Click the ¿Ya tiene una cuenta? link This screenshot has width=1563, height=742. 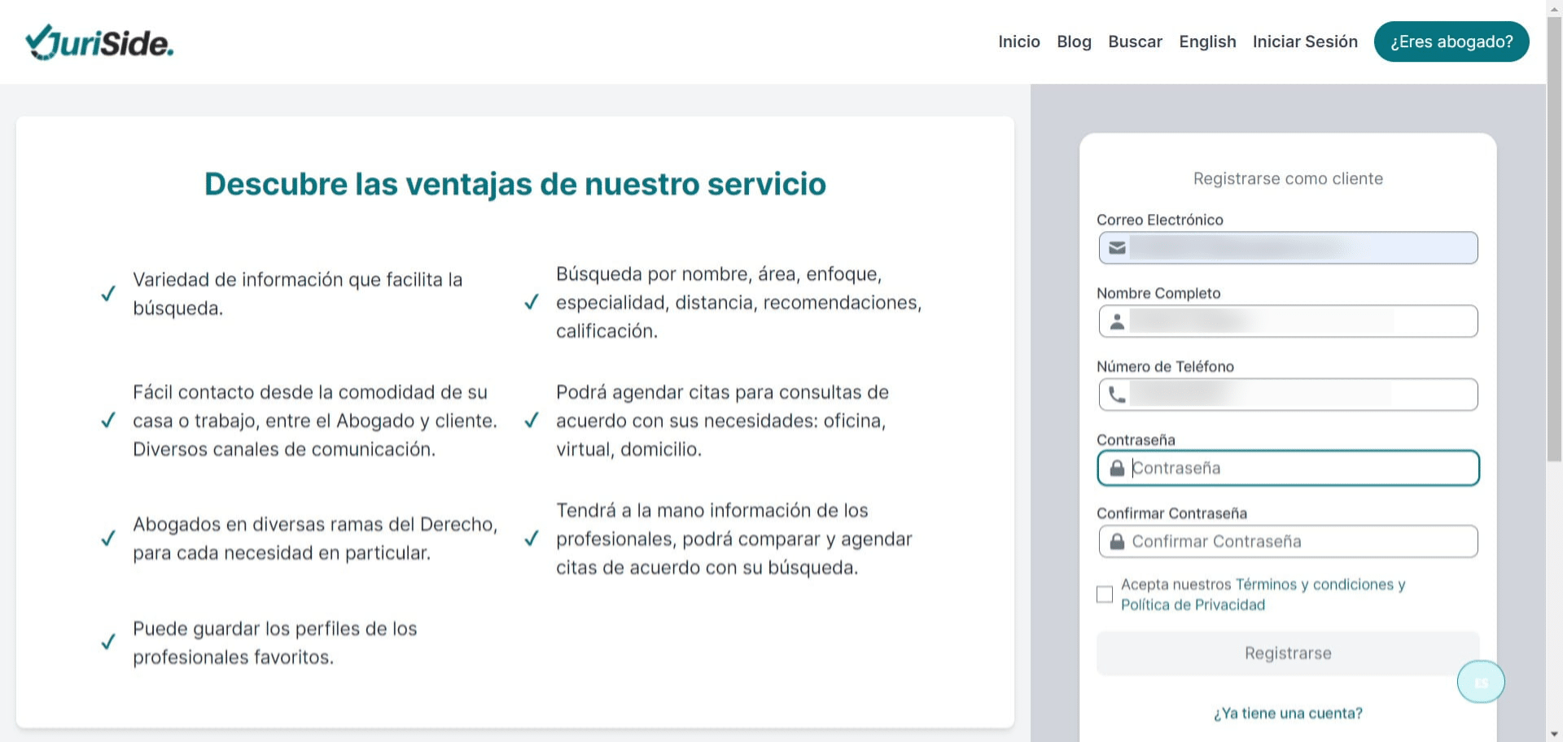pyautogui.click(x=1286, y=713)
